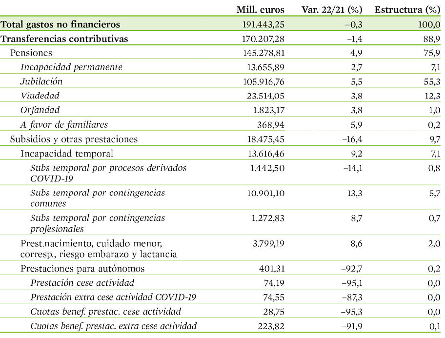Viewport: 445px width, 338px height.
Task: Click the A favor de familiares label
Action: tap(64, 124)
